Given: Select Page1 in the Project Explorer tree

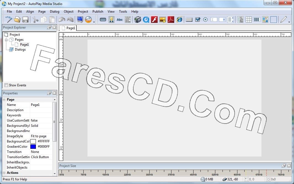Looking at the screenshot, I should click(24, 45).
